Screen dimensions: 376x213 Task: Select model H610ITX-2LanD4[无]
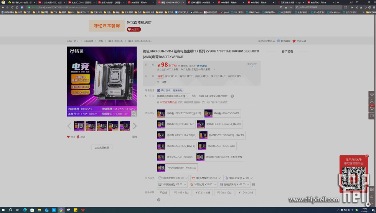tap(177, 135)
